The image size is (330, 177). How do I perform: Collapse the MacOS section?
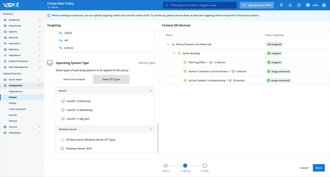(x=151, y=91)
